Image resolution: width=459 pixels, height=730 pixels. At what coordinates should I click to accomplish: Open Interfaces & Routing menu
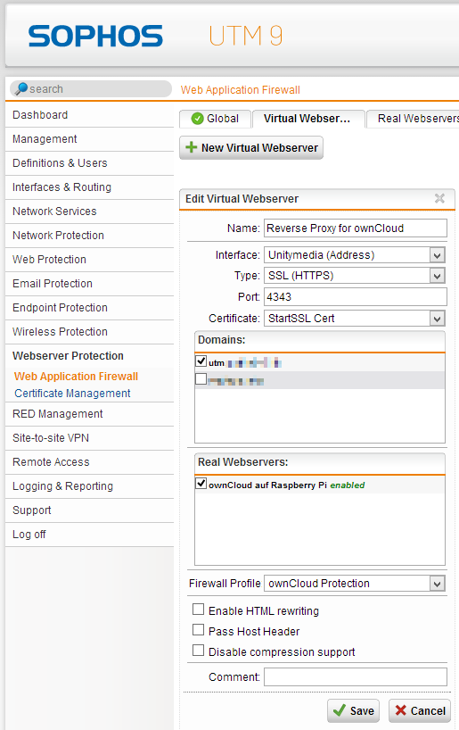[x=89, y=187]
